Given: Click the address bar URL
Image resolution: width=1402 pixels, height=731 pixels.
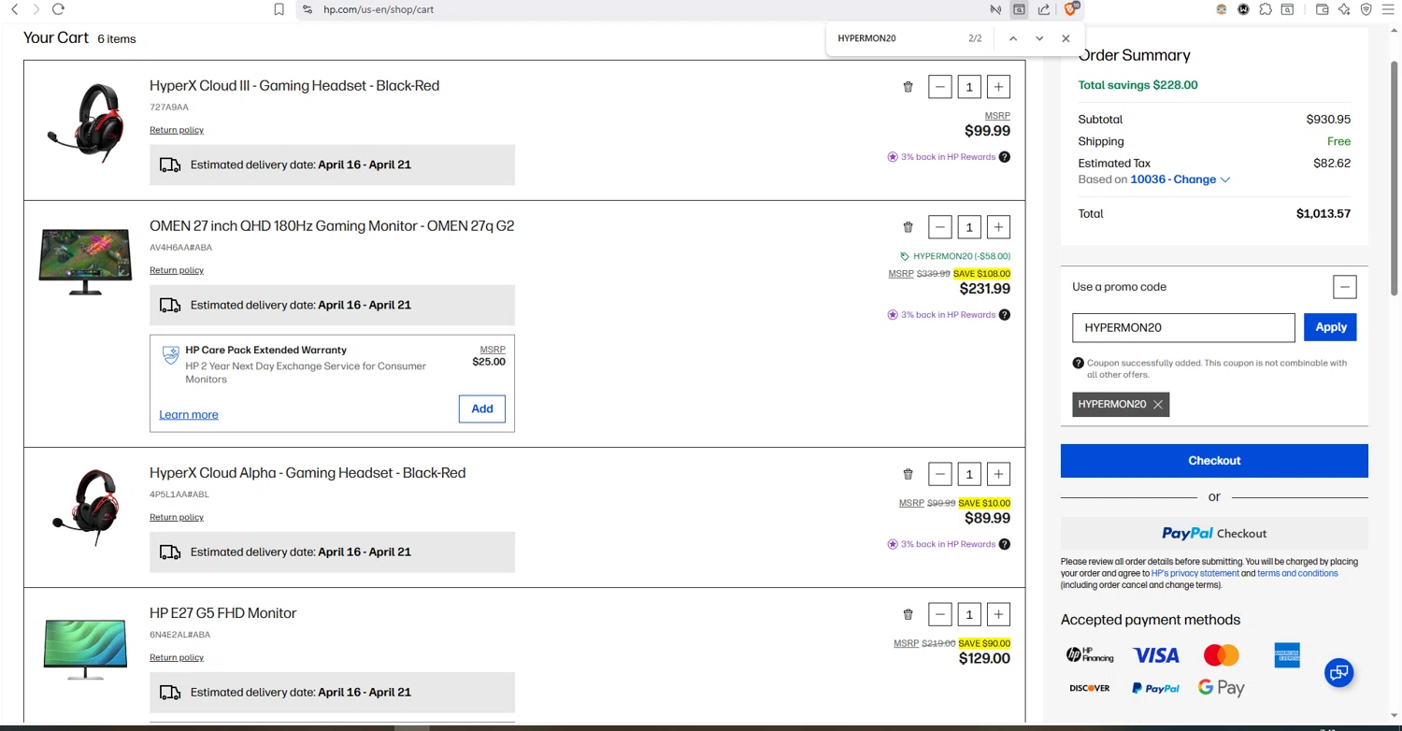Looking at the screenshot, I should click(378, 9).
